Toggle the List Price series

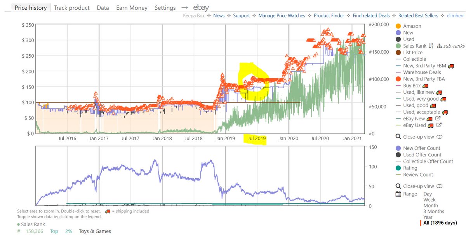pyautogui.click(x=409, y=52)
